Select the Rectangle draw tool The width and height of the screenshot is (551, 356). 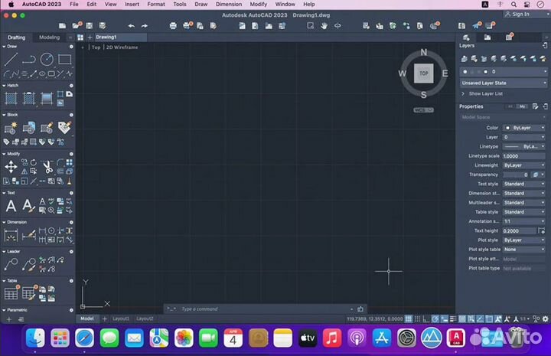64,60
